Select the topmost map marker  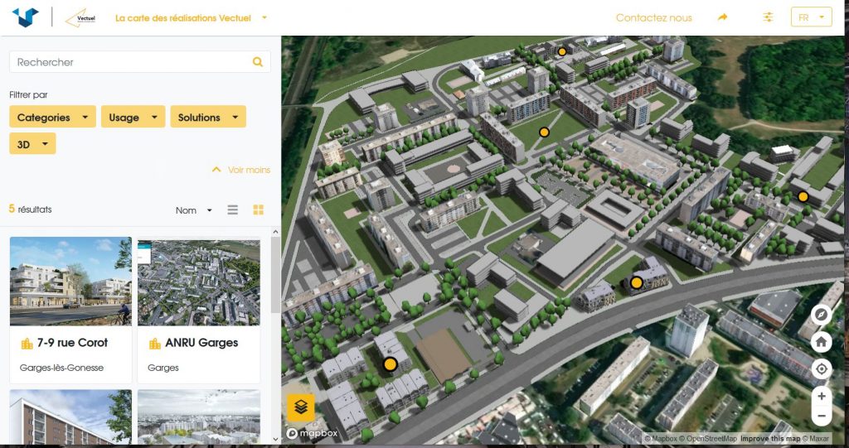click(x=562, y=51)
